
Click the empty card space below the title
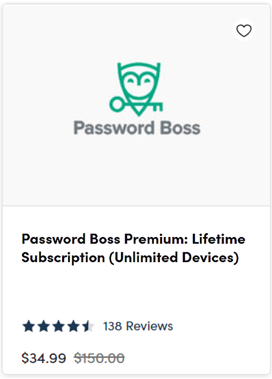point(136,291)
